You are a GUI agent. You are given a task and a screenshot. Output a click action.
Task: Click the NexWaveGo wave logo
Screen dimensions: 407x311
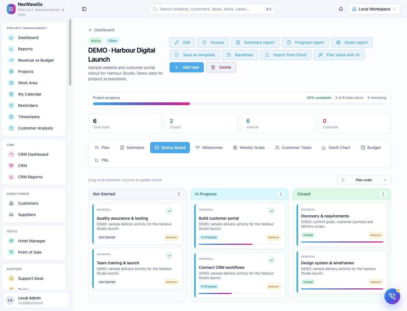click(x=11, y=9)
